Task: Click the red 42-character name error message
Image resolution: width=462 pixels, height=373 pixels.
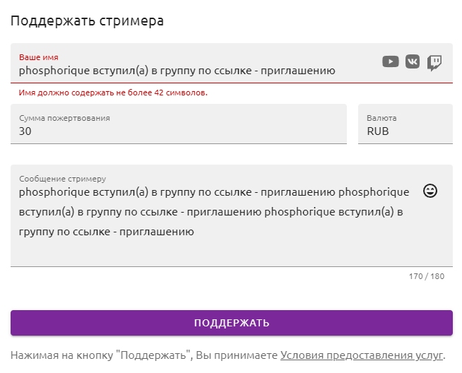Action: [x=113, y=93]
